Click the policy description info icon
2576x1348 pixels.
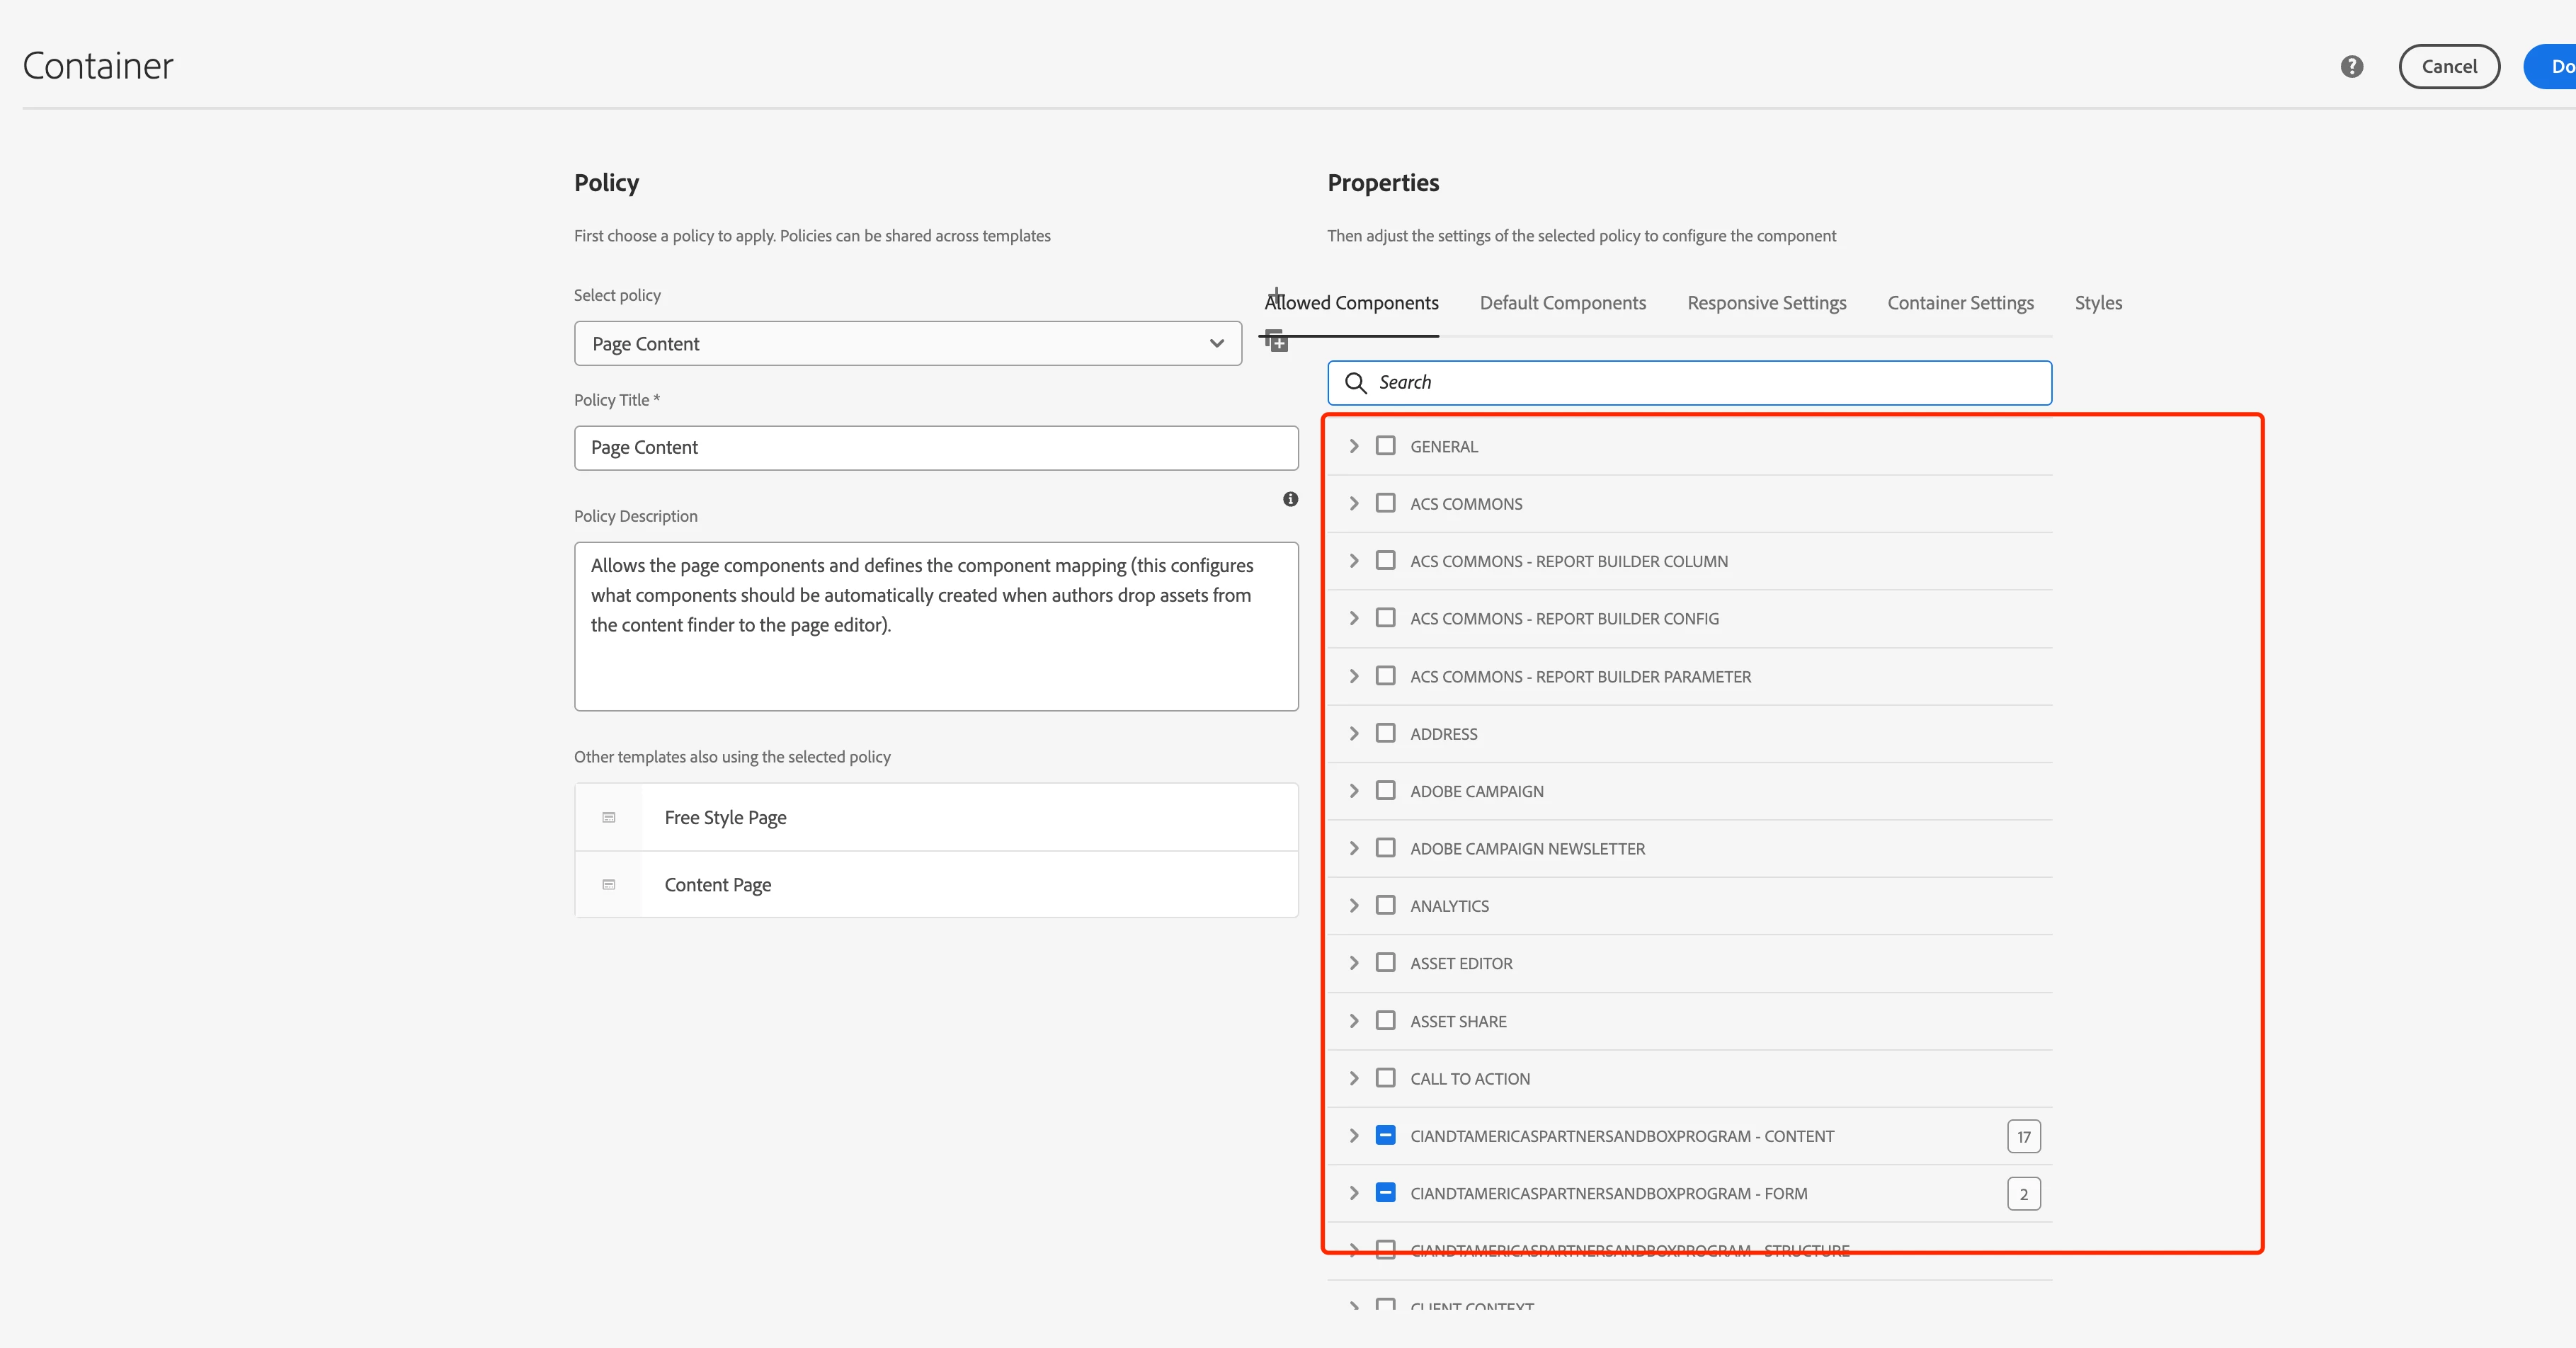click(1290, 499)
